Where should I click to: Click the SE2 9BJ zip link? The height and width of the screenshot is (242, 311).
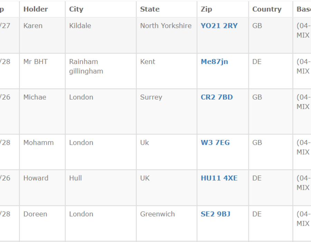pyautogui.click(x=215, y=214)
